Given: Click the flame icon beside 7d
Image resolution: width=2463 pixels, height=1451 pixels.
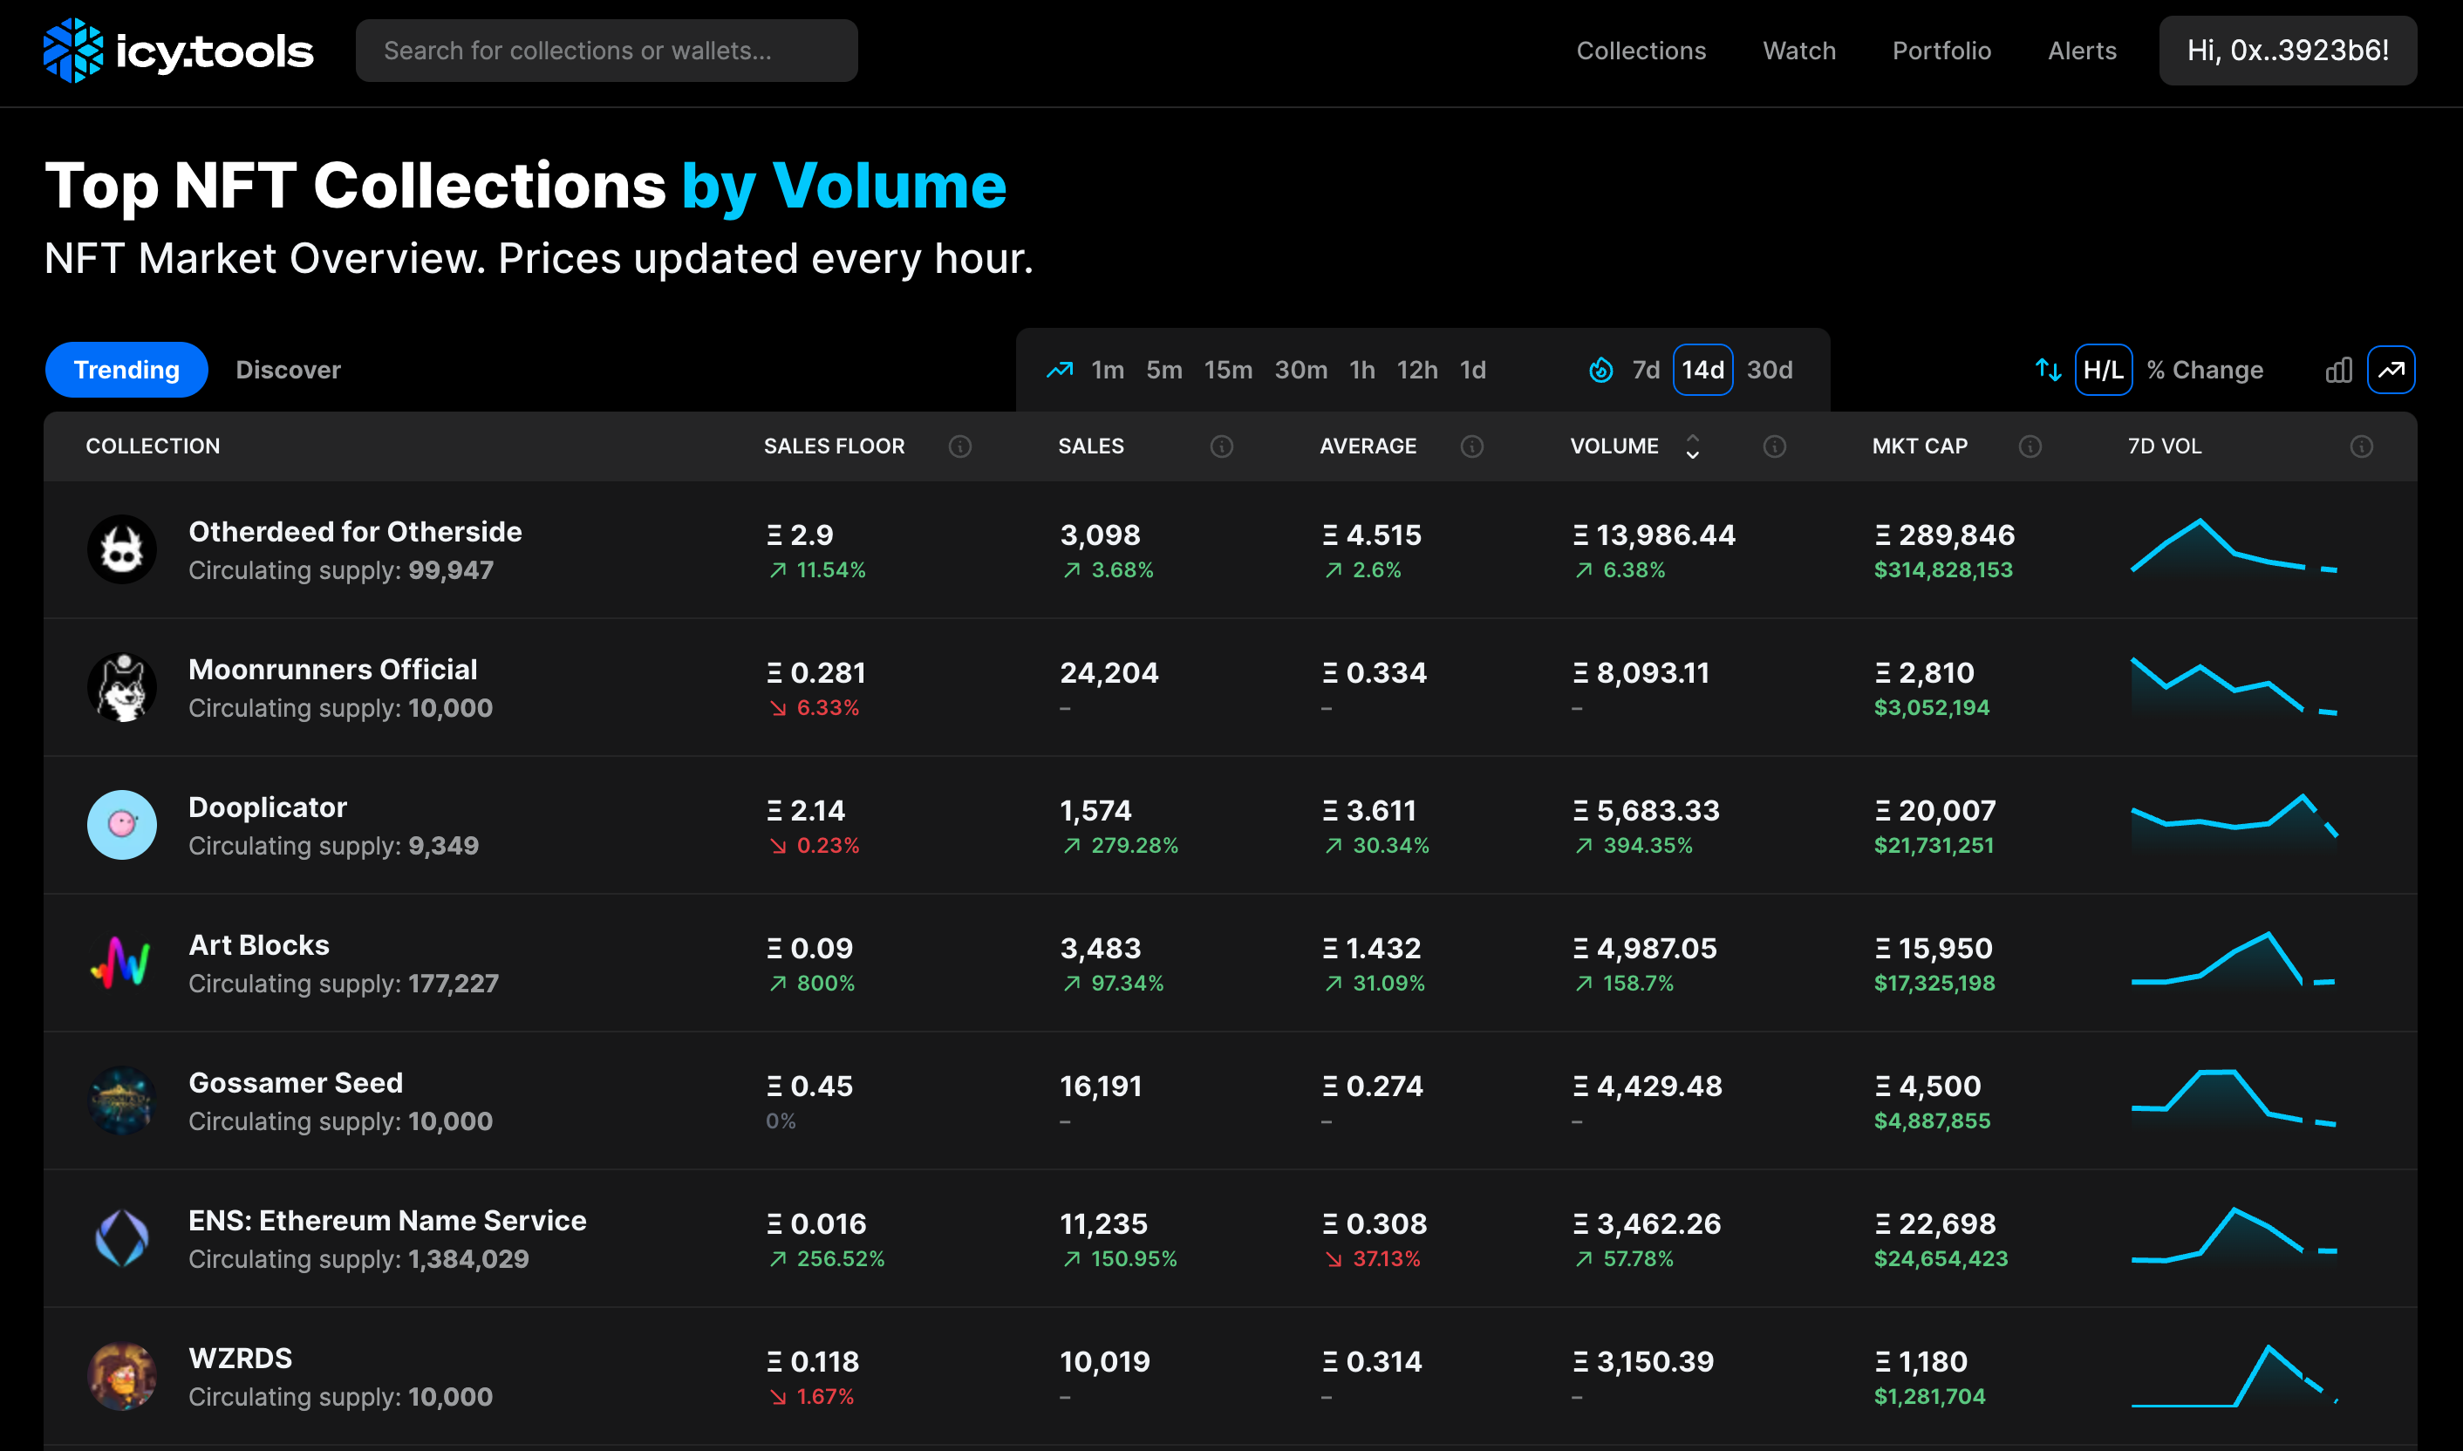Looking at the screenshot, I should 1601,370.
